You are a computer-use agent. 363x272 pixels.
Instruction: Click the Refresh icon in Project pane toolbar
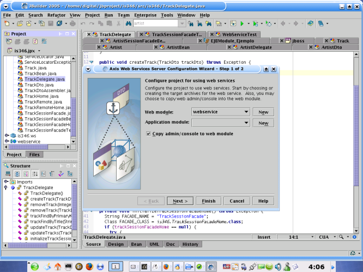tap(35, 42)
